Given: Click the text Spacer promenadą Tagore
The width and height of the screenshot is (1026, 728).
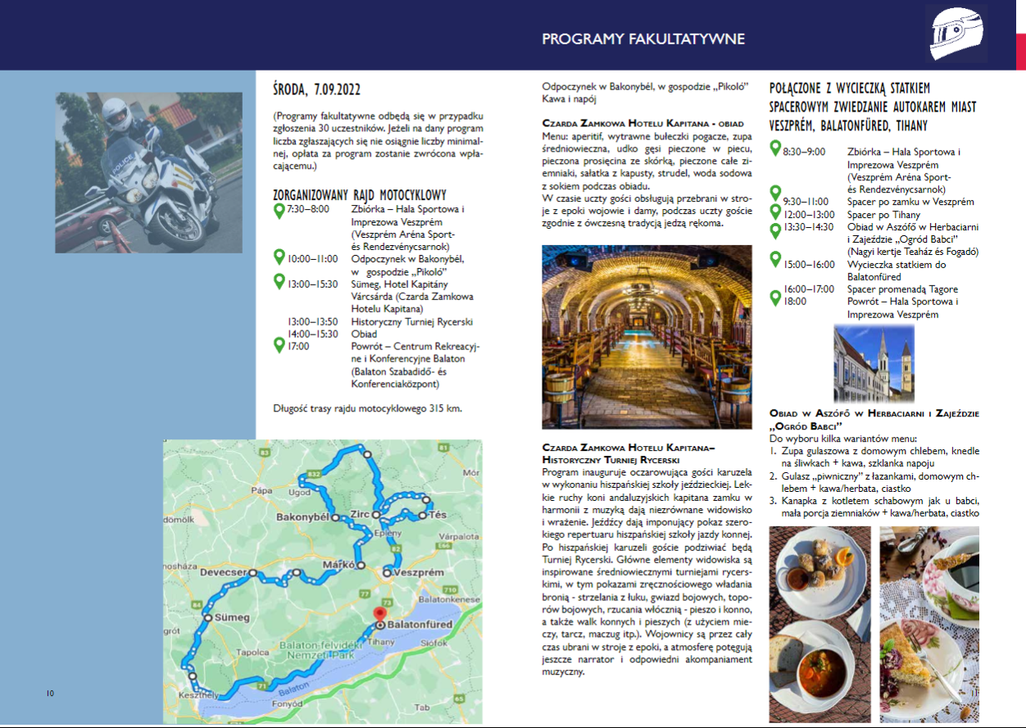Looking at the screenshot, I should pyautogui.click(x=903, y=289).
